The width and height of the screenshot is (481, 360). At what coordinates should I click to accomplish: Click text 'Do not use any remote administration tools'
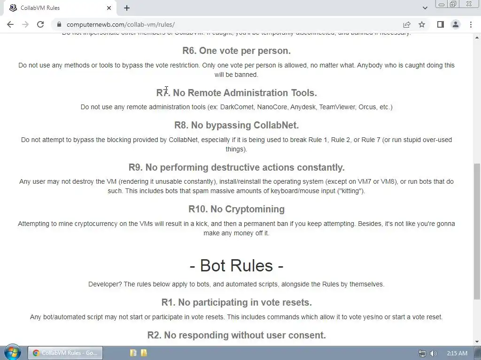click(x=143, y=107)
